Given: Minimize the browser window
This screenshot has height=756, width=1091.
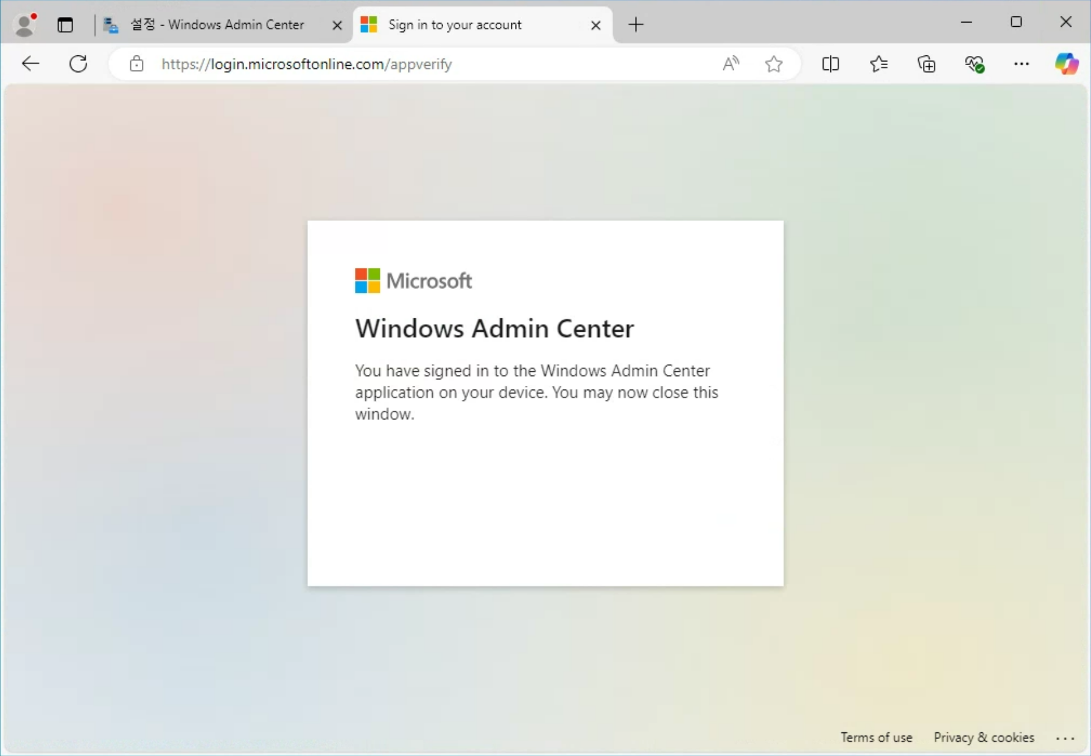Looking at the screenshot, I should point(966,22).
